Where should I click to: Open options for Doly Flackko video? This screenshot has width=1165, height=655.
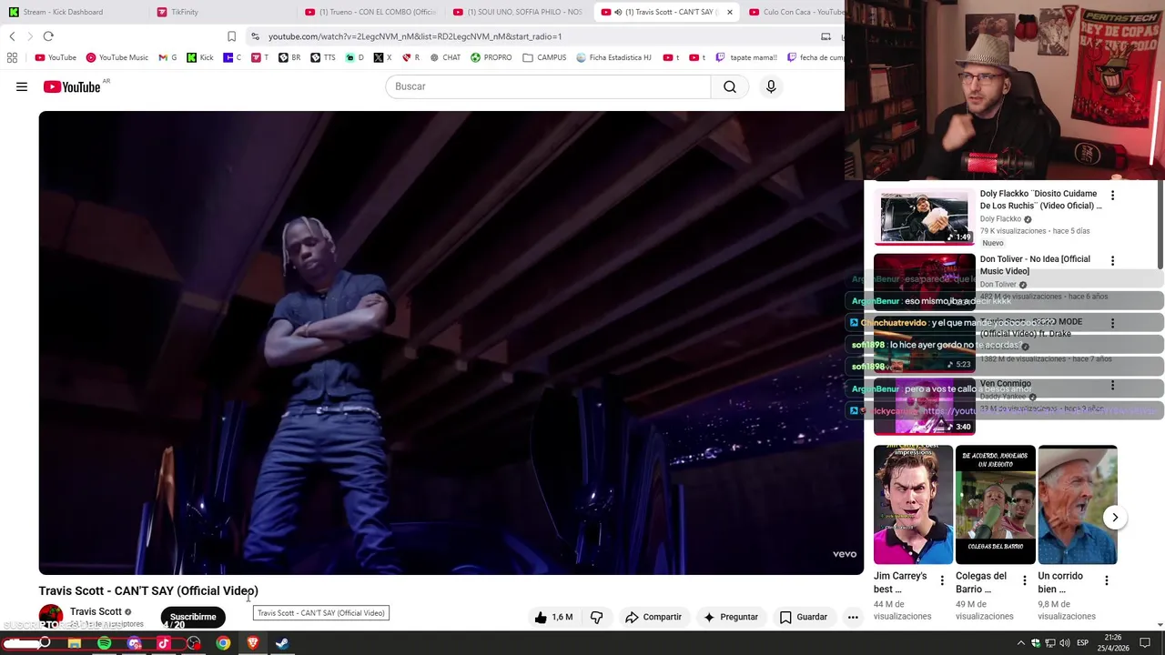(1112, 196)
